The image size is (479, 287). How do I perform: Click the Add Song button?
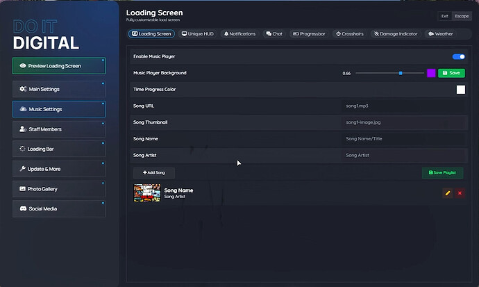154,173
